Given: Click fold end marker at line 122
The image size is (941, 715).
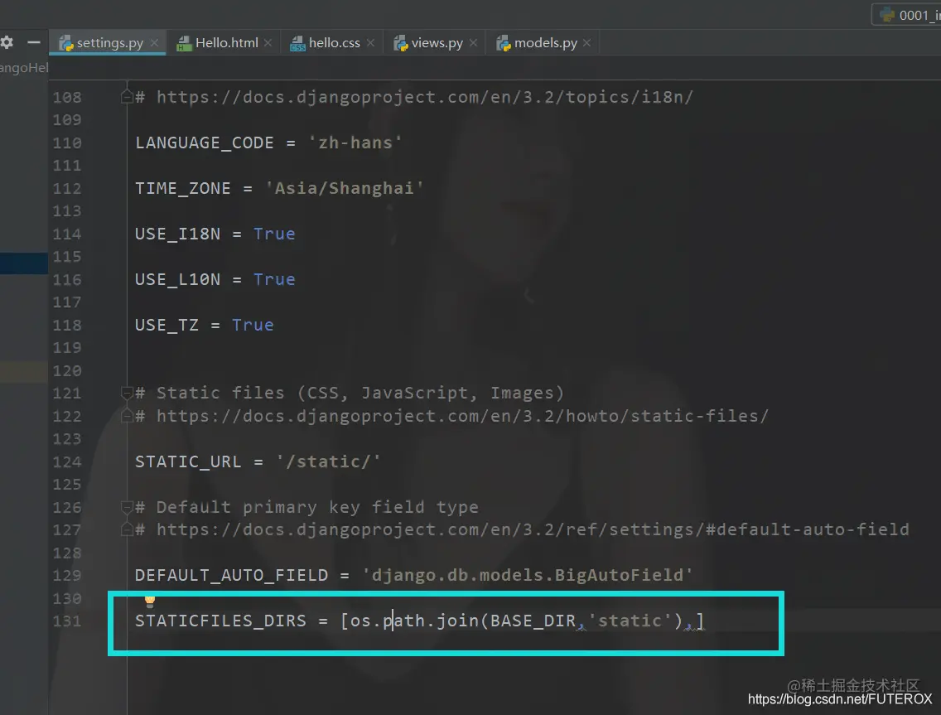Looking at the screenshot, I should coord(127,415).
